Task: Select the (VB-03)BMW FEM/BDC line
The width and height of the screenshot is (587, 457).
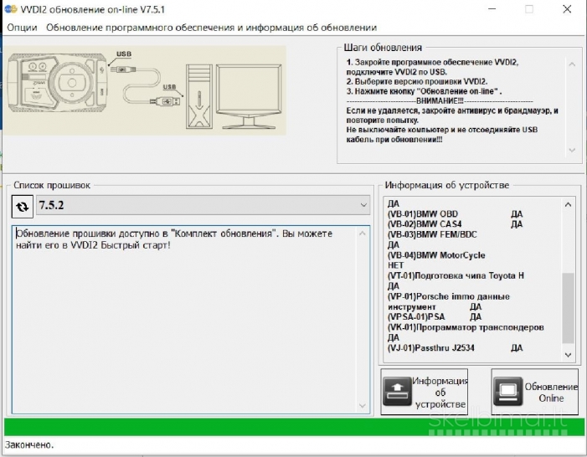Action: [x=432, y=234]
